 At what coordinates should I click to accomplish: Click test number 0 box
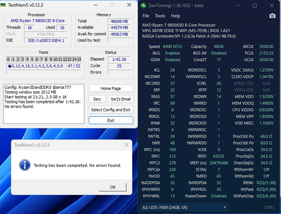point(8,59)
